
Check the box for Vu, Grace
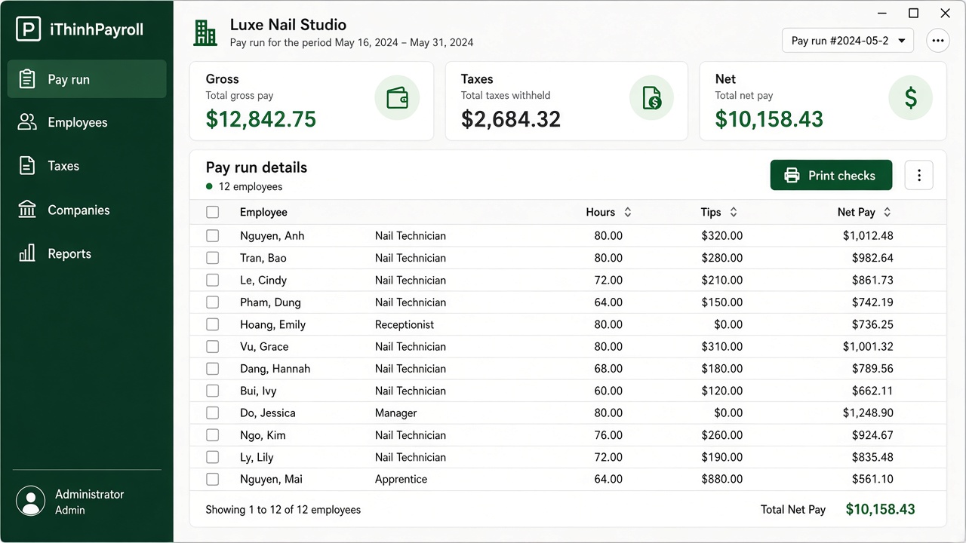pyautogui.click(x=213, y=347)
